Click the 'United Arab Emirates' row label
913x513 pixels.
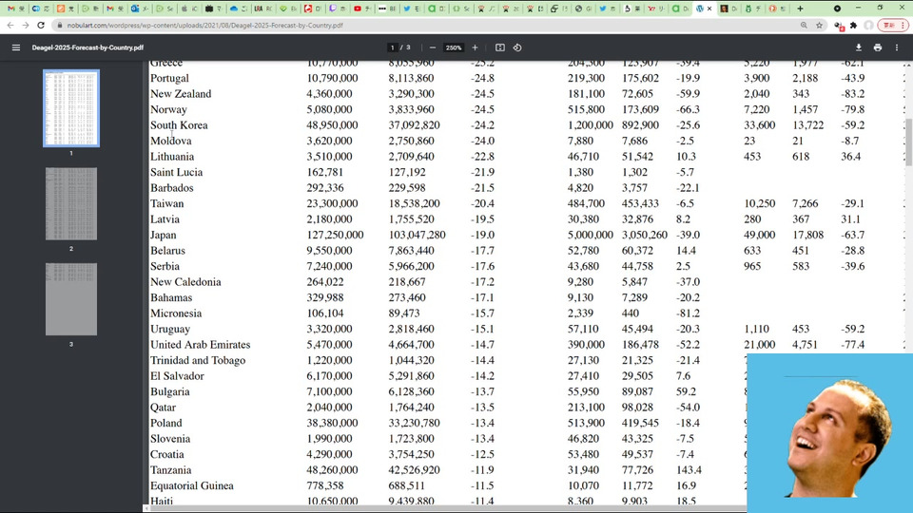(201, 345)
